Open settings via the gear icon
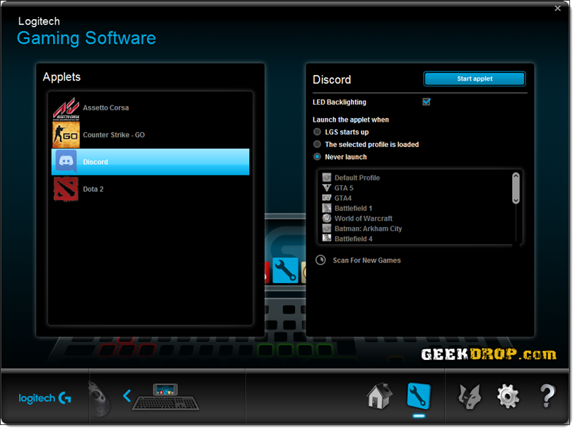 [508, 396]
